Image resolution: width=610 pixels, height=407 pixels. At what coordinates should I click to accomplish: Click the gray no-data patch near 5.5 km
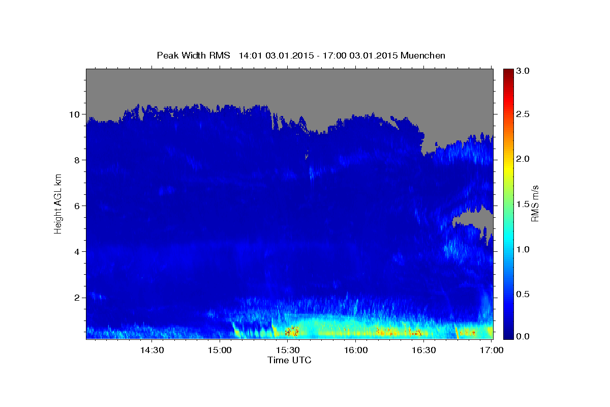475,220
